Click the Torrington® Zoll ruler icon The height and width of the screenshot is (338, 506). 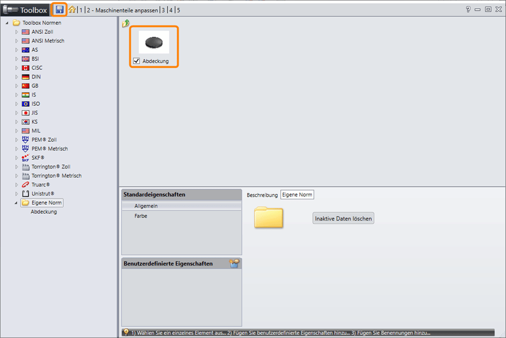pyautogui.click(x=25, y=166)
